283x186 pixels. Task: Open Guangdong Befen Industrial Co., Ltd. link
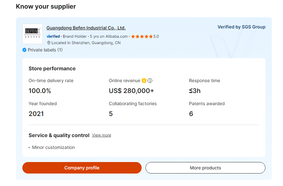pyautogui.click(x=86, y=28)
